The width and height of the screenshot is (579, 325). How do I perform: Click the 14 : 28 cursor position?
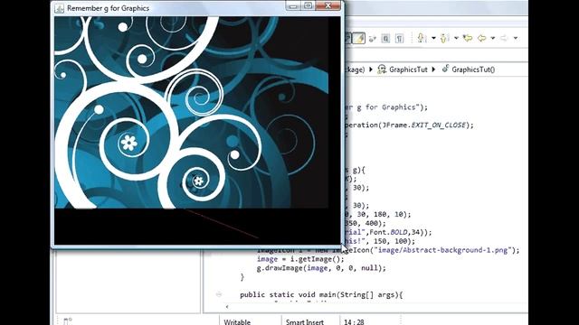tap(354, 321)
